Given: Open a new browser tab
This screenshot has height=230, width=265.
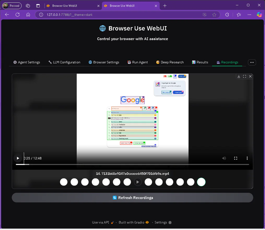Looking at the screenshot, I should coord(165,6).
